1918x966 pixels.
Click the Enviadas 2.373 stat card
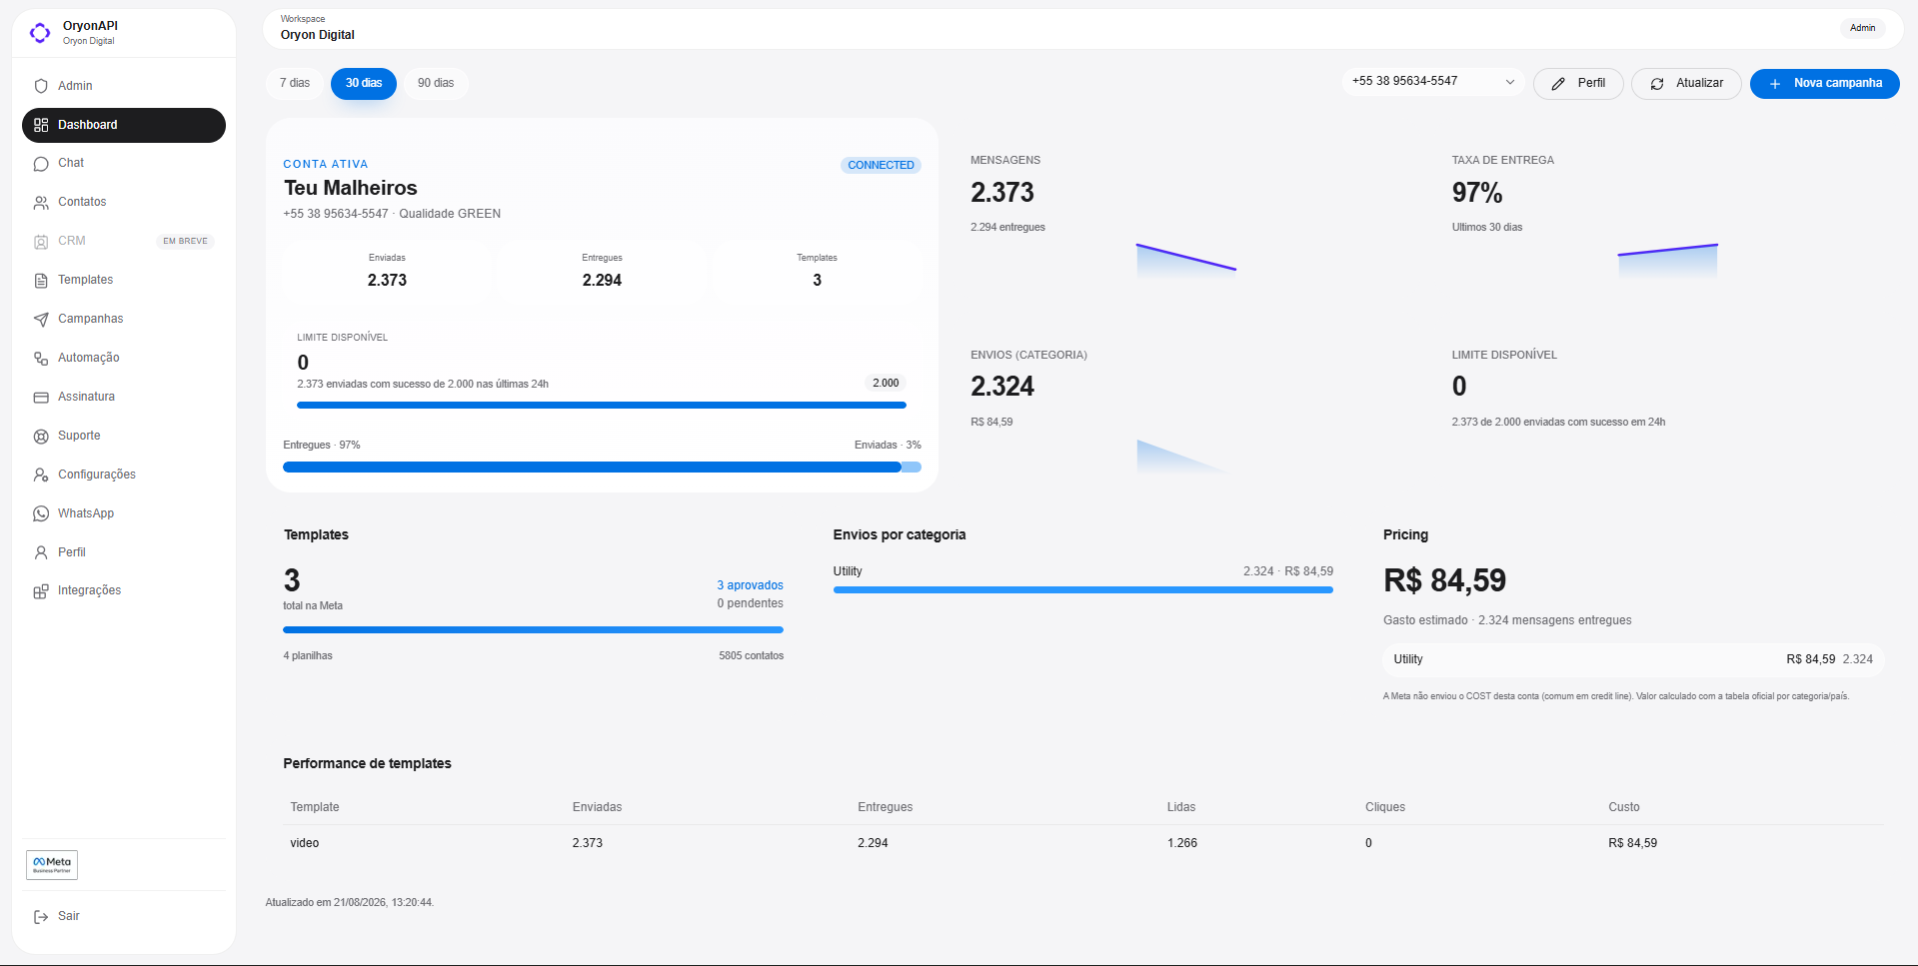coord(387,271)
